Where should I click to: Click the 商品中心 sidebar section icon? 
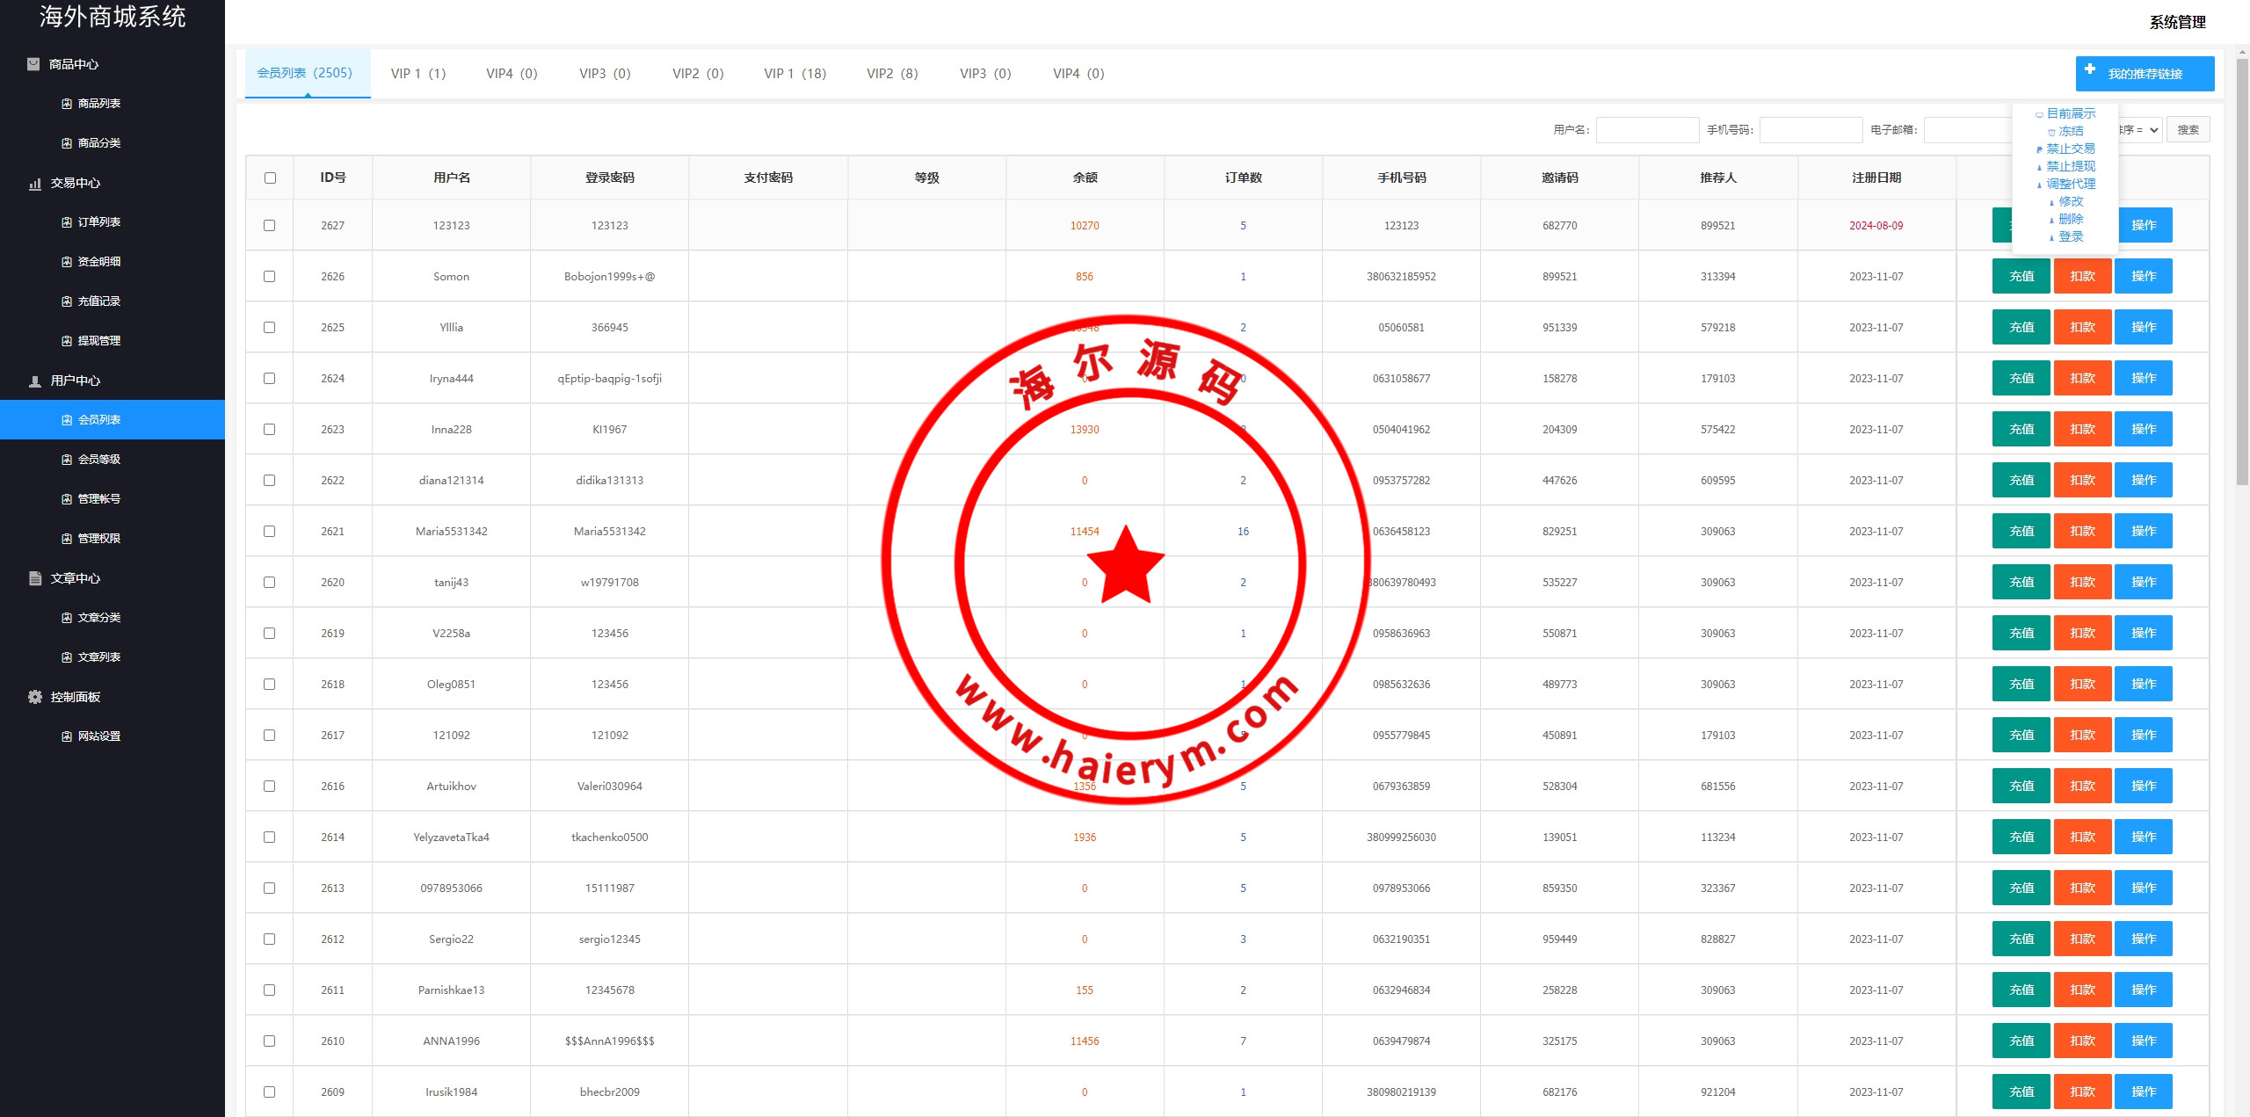tap(33, 64)
